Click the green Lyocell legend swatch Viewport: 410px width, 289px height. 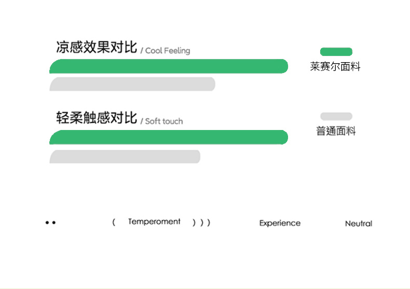click(x=336, y=51)
